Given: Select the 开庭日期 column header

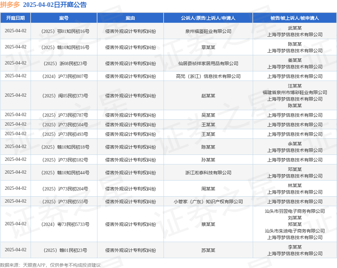Looking at the screenshot, I should [15, 18].
